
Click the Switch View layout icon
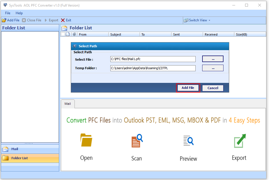186,21
